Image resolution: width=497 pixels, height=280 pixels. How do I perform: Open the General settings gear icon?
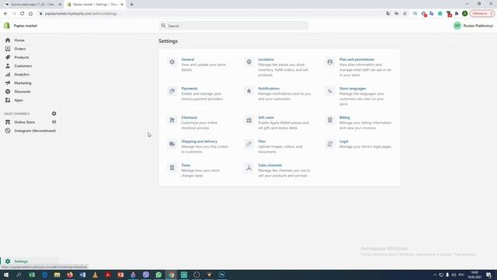(172, 62)
